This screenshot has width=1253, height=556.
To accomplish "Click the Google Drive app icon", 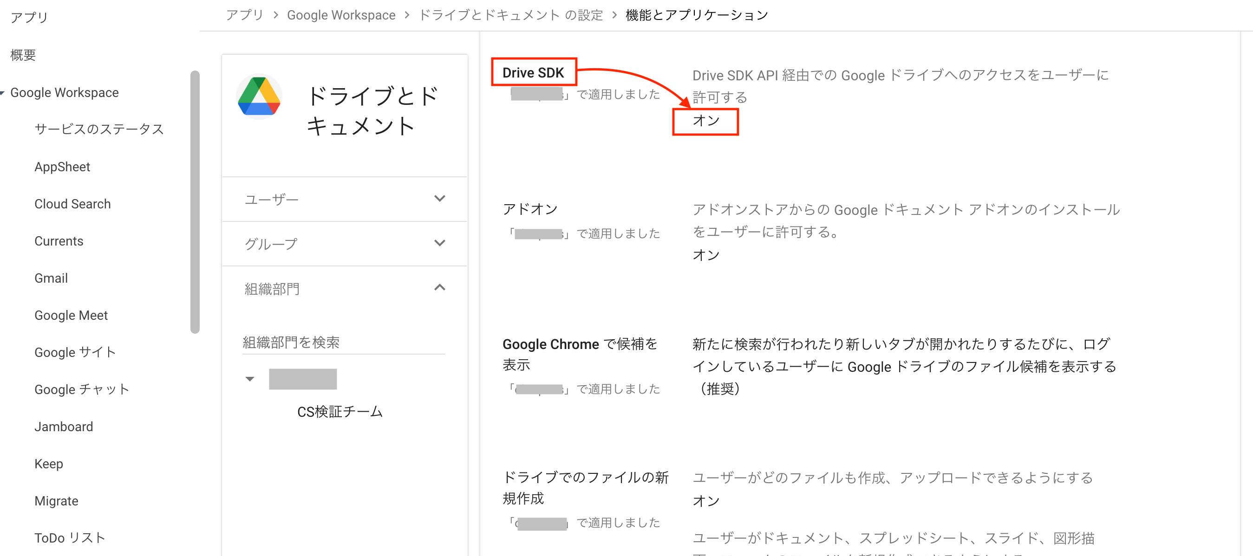I will coord(259,97).
